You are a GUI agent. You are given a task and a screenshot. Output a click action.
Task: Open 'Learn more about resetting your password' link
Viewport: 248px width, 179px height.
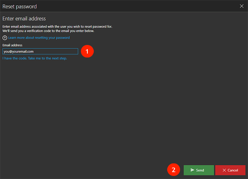coord(39,38)
